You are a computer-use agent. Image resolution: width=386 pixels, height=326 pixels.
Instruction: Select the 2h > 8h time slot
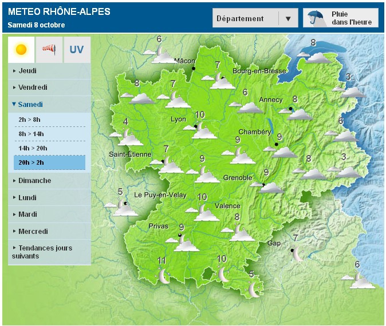[49, 120]
